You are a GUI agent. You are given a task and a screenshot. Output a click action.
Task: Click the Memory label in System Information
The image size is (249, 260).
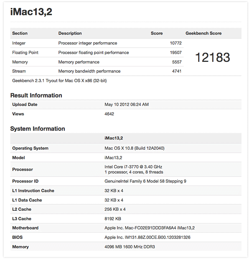(20, 247)
